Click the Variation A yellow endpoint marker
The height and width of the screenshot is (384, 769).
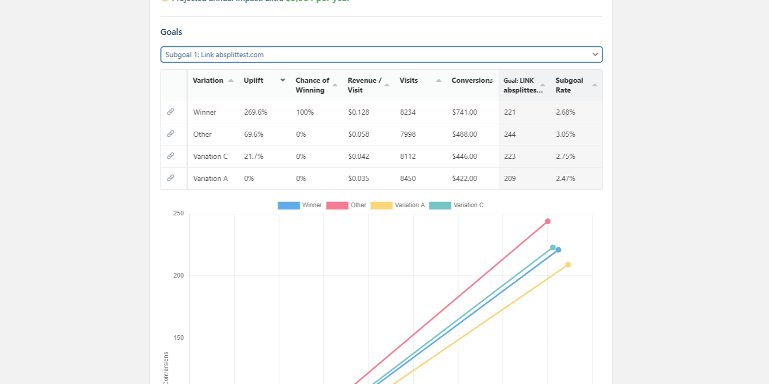tap(568, 265)
